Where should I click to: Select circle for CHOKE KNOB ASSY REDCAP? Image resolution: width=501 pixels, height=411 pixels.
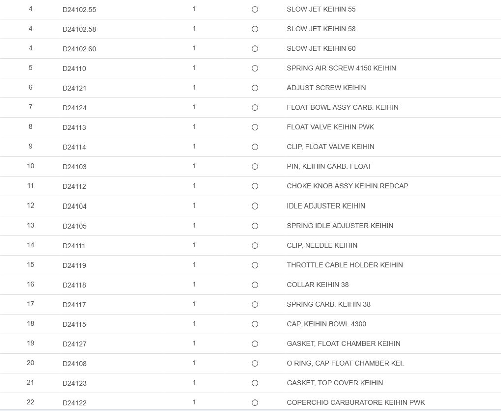pyautogui.click(x=255, y=186)
